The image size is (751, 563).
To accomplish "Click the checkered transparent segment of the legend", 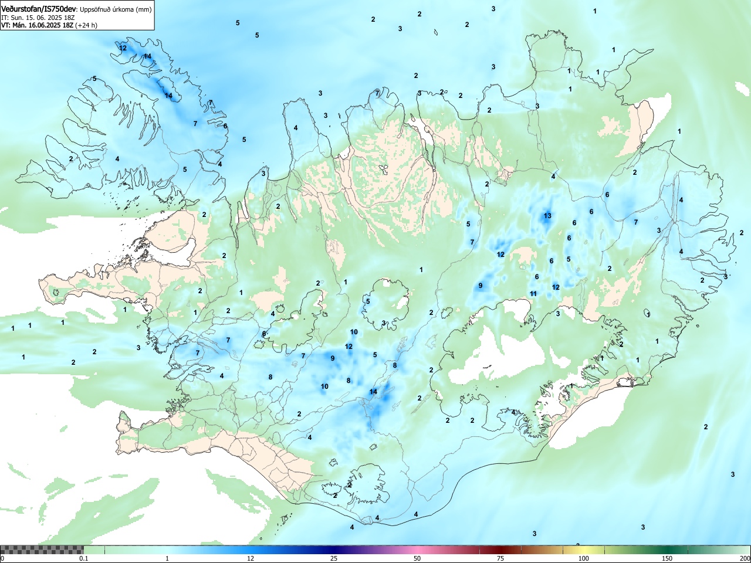I will (42, 550).
